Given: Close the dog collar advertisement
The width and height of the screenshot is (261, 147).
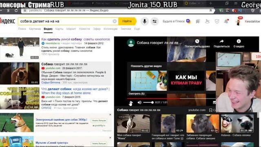Looking at the screenshot, I should (x=110, y=115).
